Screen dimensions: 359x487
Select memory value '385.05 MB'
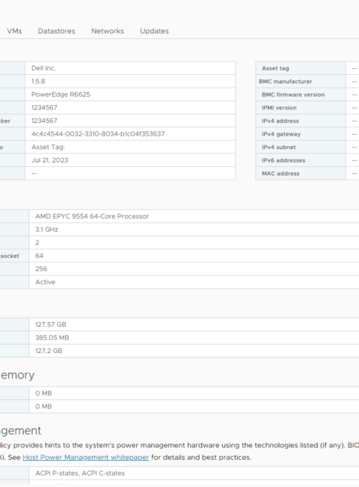pyautogui.click(x=52, y=338)
